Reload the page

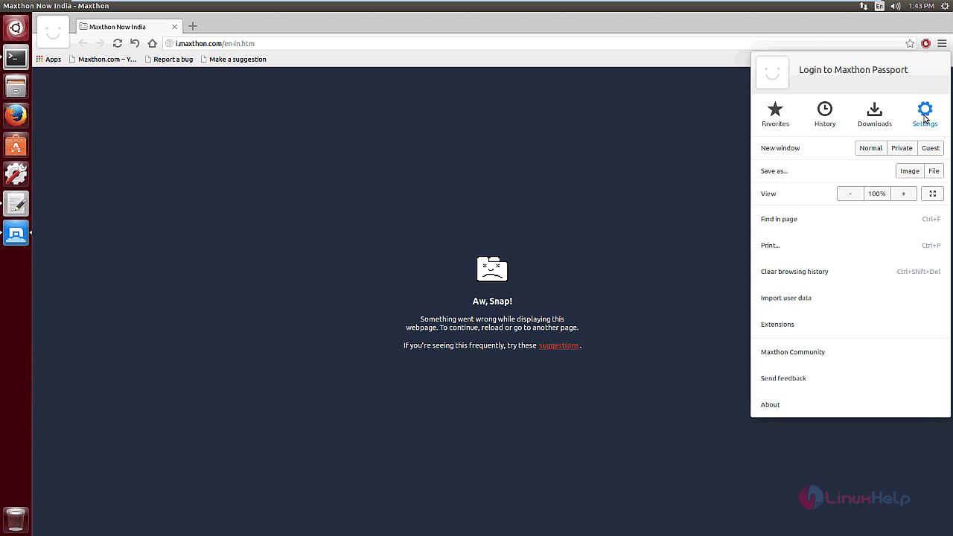pos(118,43)
